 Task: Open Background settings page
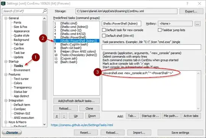point(21,40)
